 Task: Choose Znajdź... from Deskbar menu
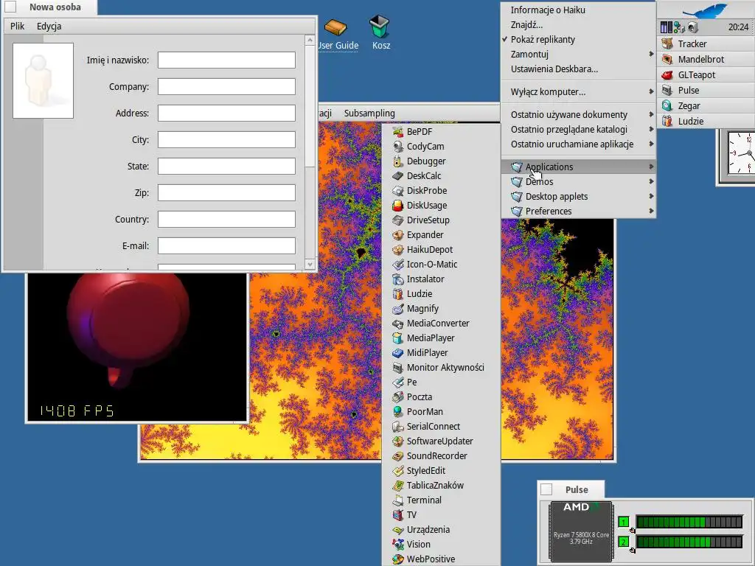(x=578, y=24)
